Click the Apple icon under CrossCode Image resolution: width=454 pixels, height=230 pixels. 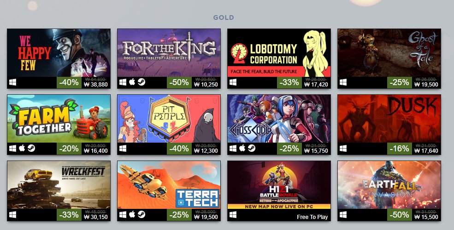coord(242,149)
